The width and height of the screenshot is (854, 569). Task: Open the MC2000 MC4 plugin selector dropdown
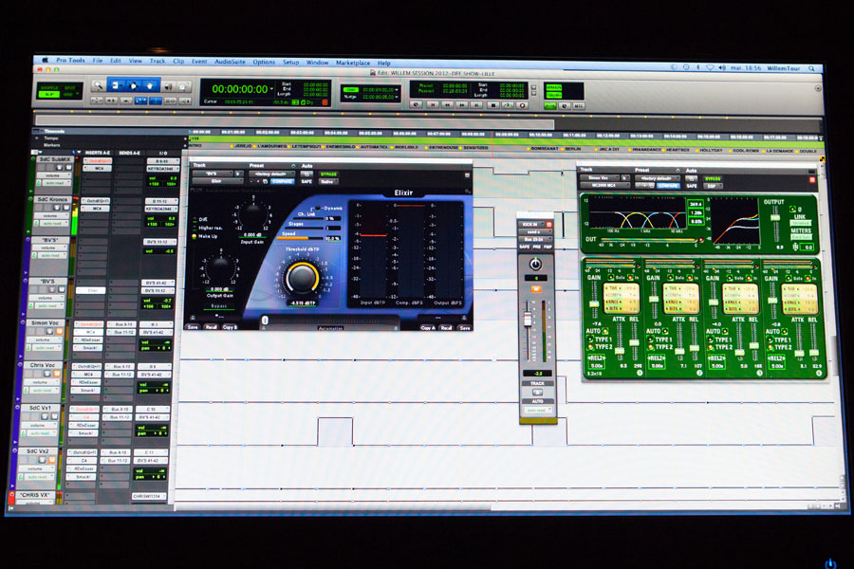tap(604, 185)
